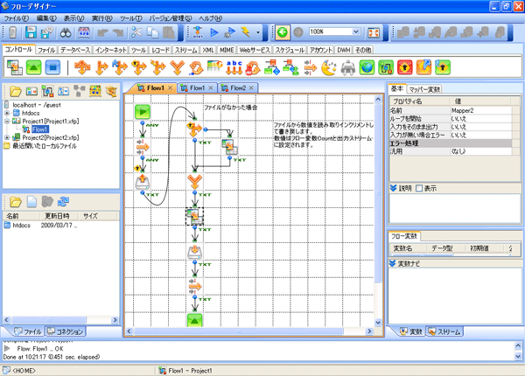Open the マッパー変数 tab

pos(427,89)
